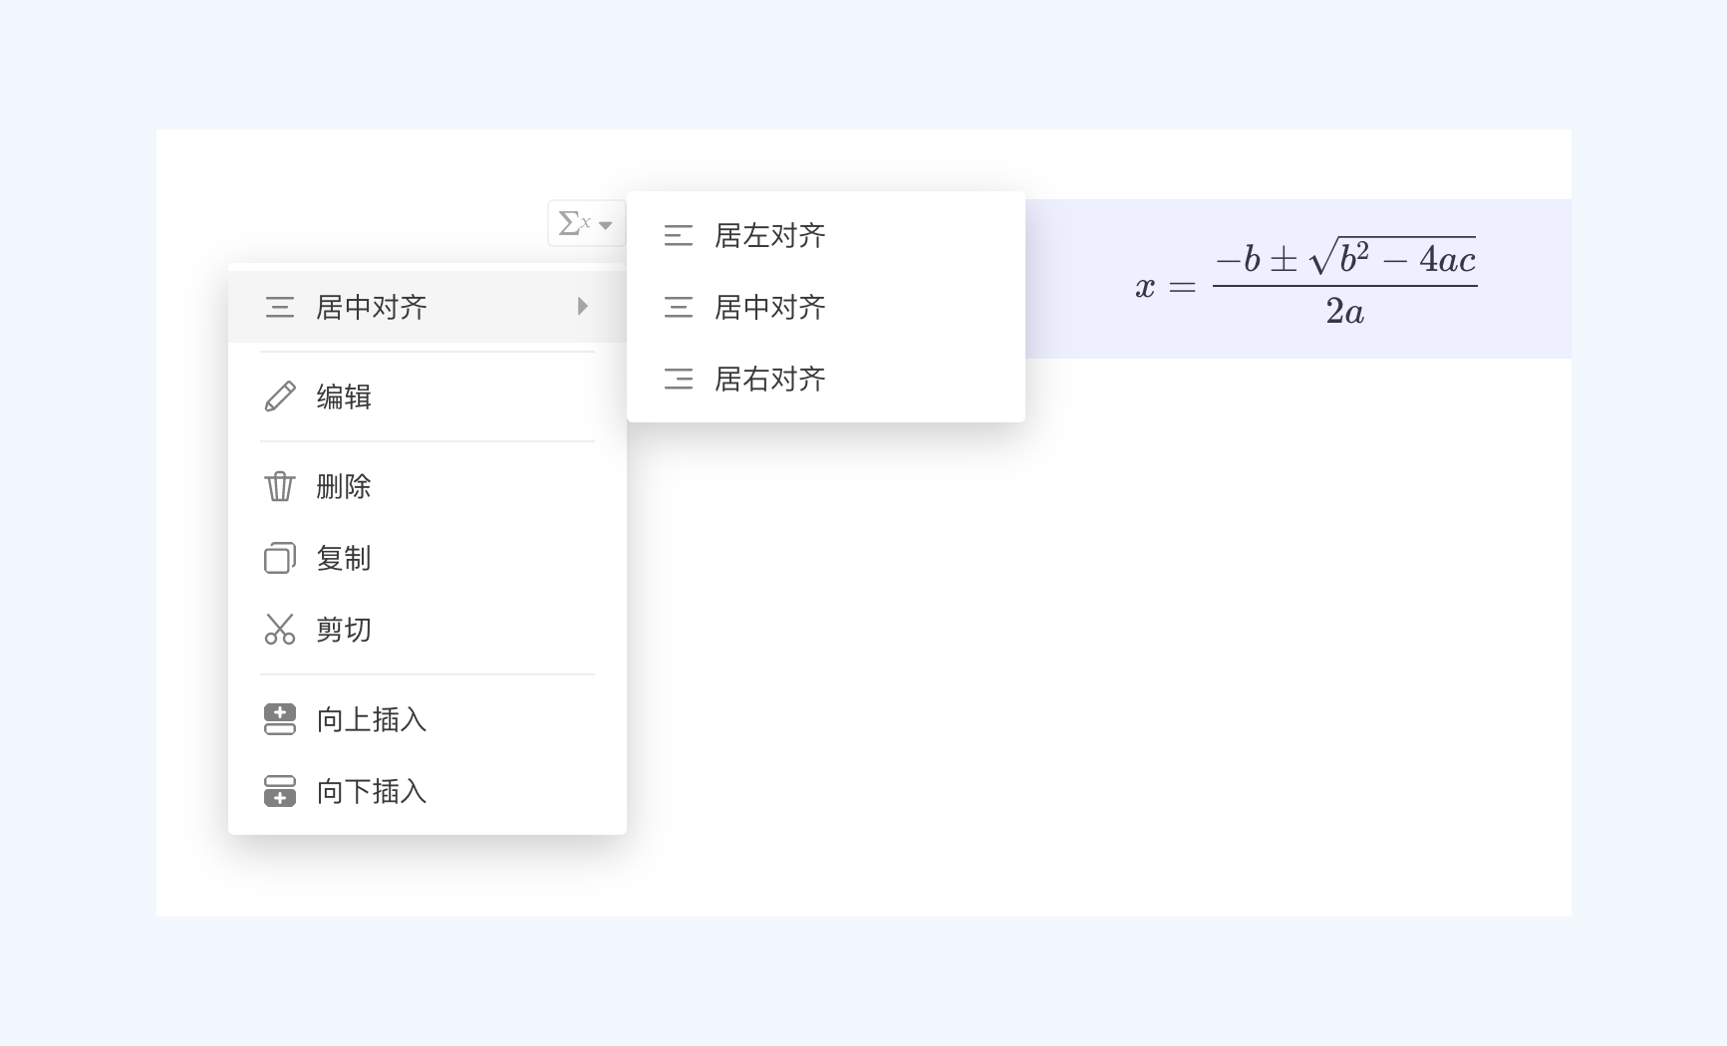1727x1046 pixels.
Task: Select 编辑 to edit the formula
Action: [428, 396]
